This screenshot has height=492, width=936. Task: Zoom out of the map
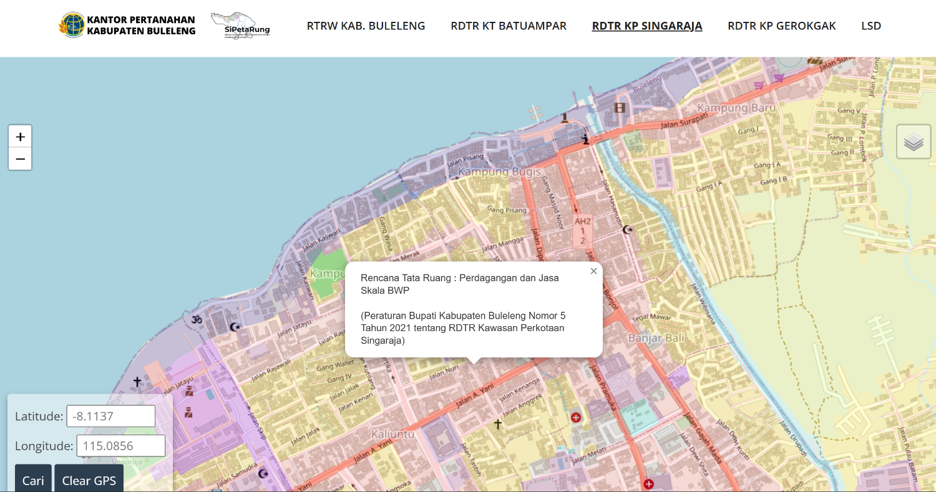click(20, 159)
